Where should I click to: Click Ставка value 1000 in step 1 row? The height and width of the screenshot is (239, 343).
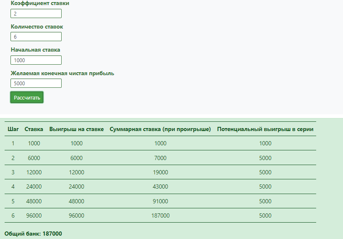34,143
